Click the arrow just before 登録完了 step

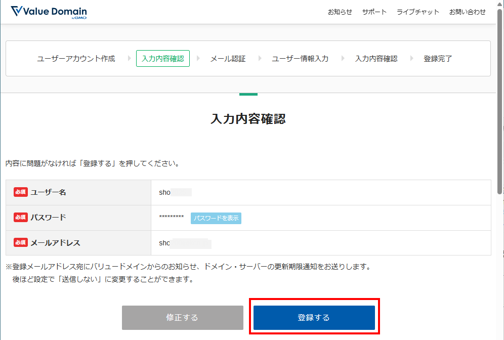pyautogui.click(x=412, y=59)
